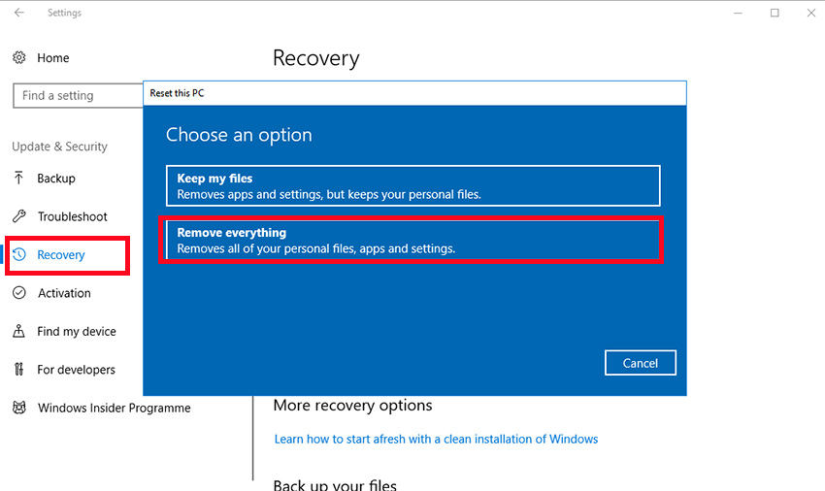Viewport: 825px width, 491px height.
Task: Click the Recovery page heading
Action: pyautogui.click(x=315, y=58)
